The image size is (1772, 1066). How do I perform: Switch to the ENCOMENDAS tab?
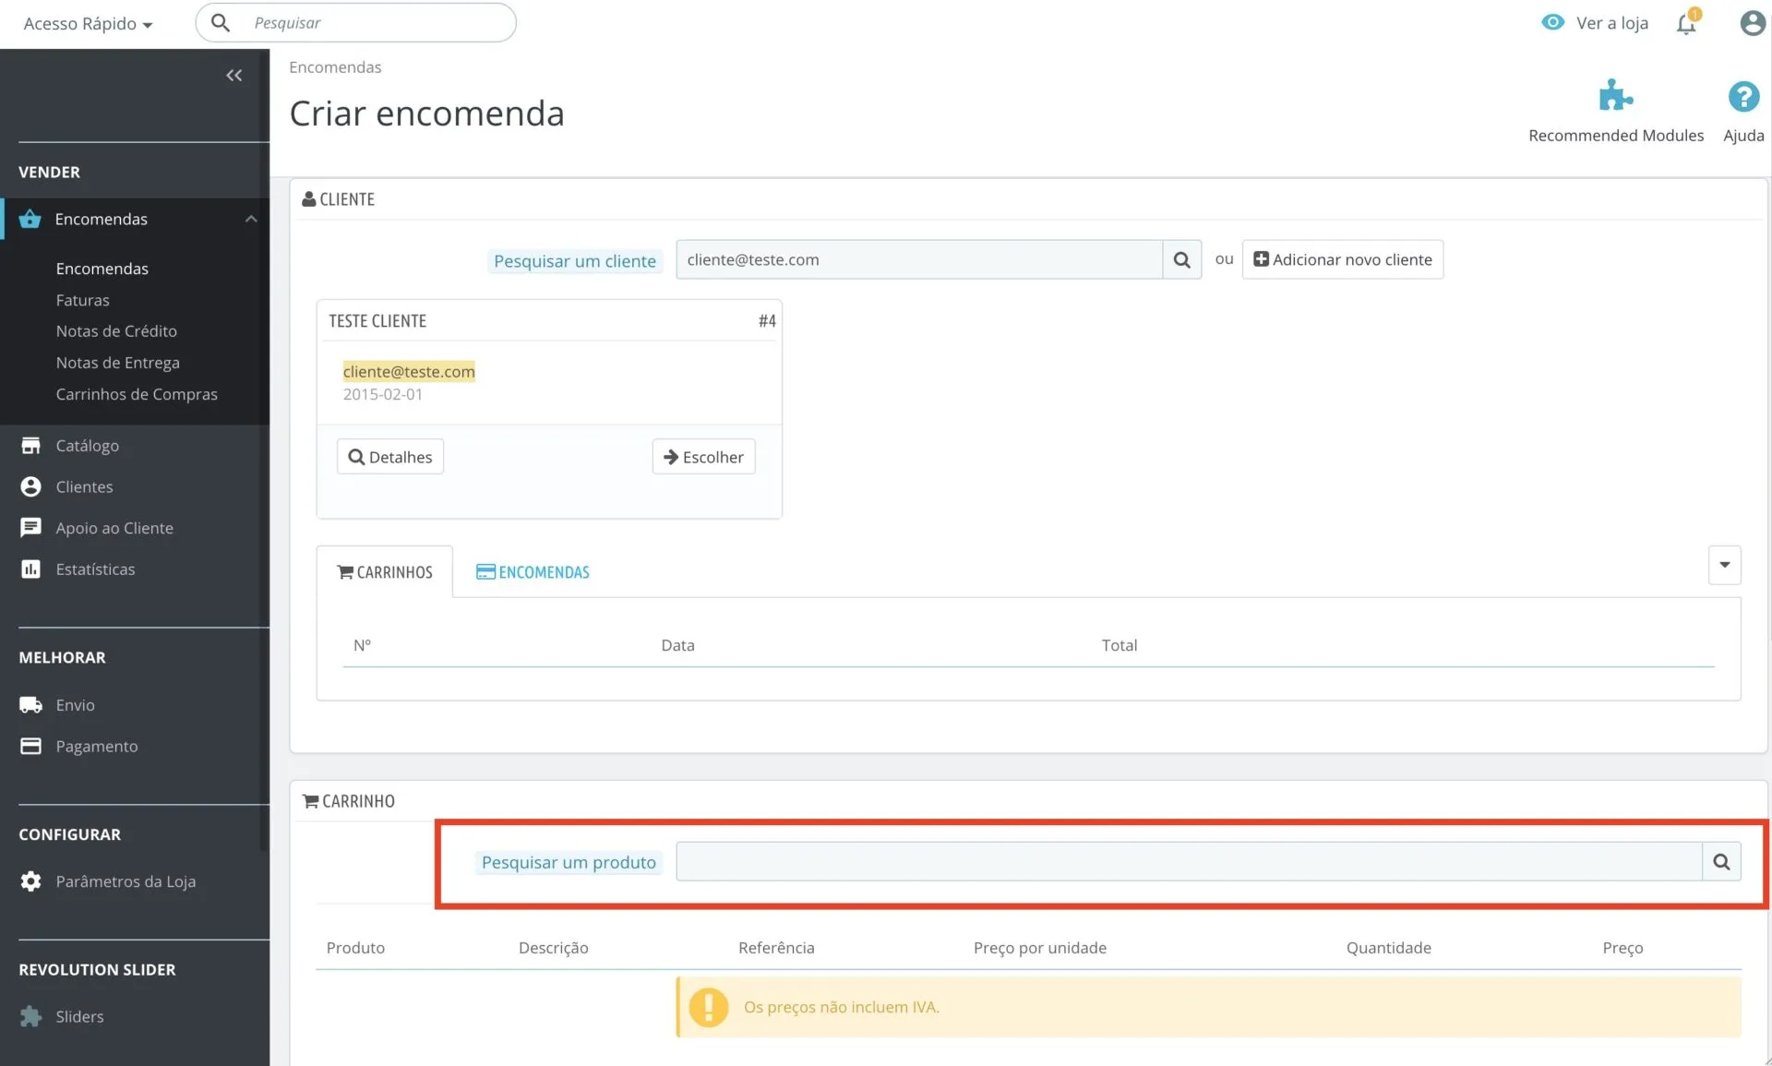point(533,572)
